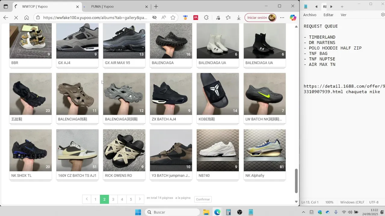Viewport: 385px width, 216px height.
Task: Open the rewards medal extension icon
Action: [x=185, y=18]
